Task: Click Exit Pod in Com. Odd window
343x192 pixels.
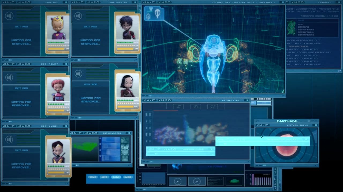Action: click(21, 26)
